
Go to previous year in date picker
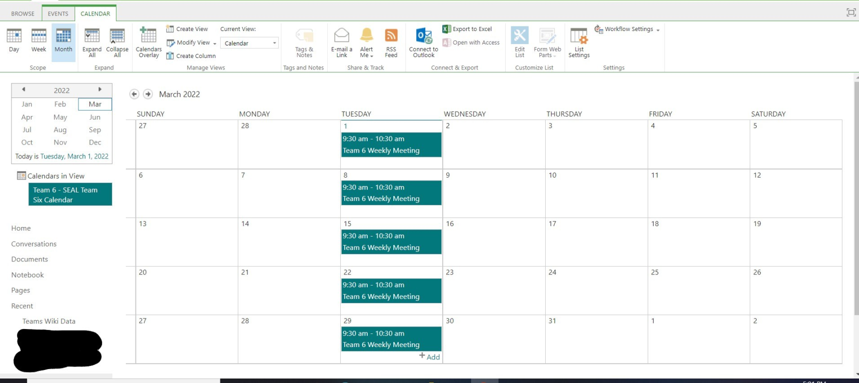pyautogui.click(x=23, y=89)
